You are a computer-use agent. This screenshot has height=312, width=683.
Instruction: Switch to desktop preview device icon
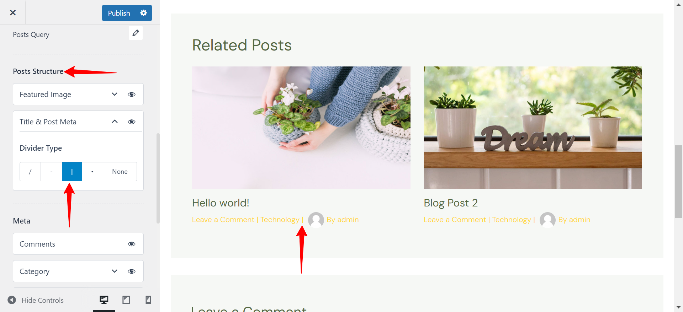click(104, 300)
